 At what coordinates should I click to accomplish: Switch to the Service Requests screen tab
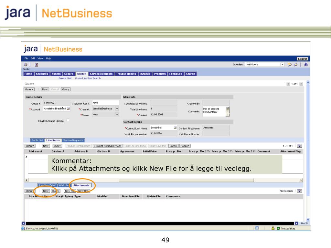[x=101, y=74]
